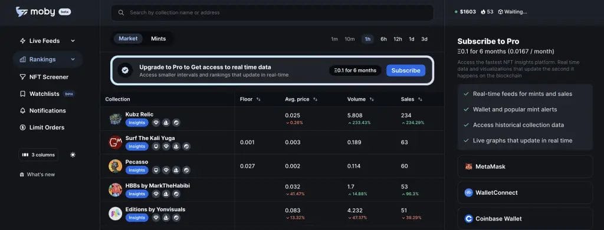This screenshot has width=604, height=230.
Task: Select the 6h time interval
Action: point(383,39)
